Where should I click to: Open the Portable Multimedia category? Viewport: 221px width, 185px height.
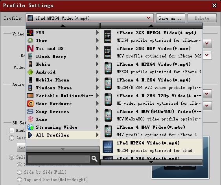[x=63, y=96]
